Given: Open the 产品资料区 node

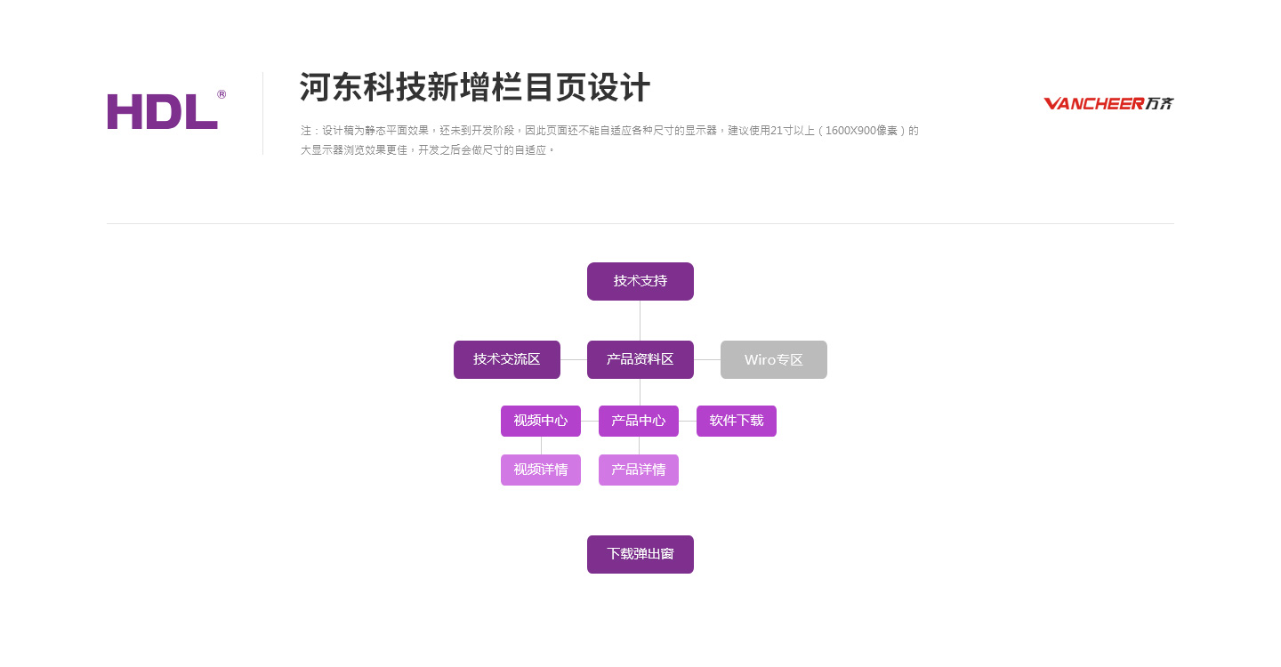Looking at the screenshot, I should (x=640, y=359).
